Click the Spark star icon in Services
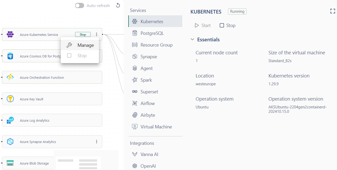The width and height of the screenshot is (337, 170). 135,80
